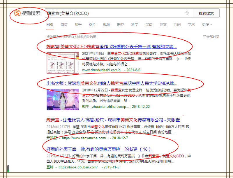Click the Sogou search logo

[28, 13]
